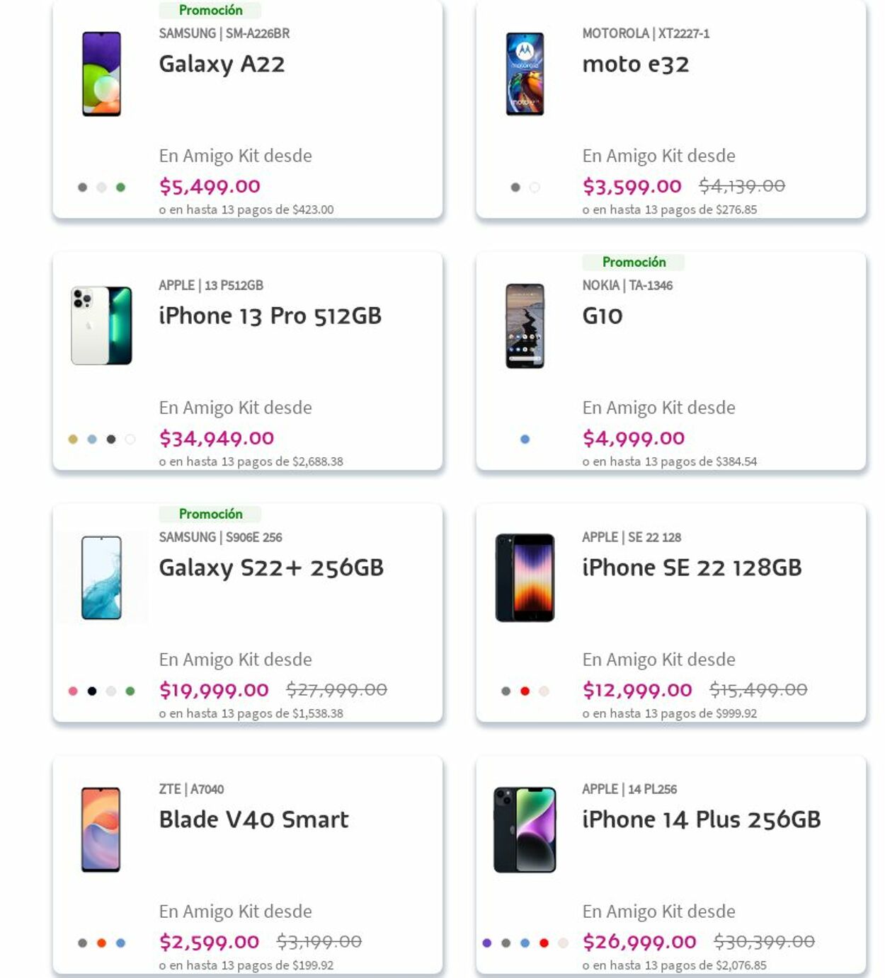Open the iPhone 13 Pro 512GB image
Screen dimensions: 885x978
tap(101, 326)
